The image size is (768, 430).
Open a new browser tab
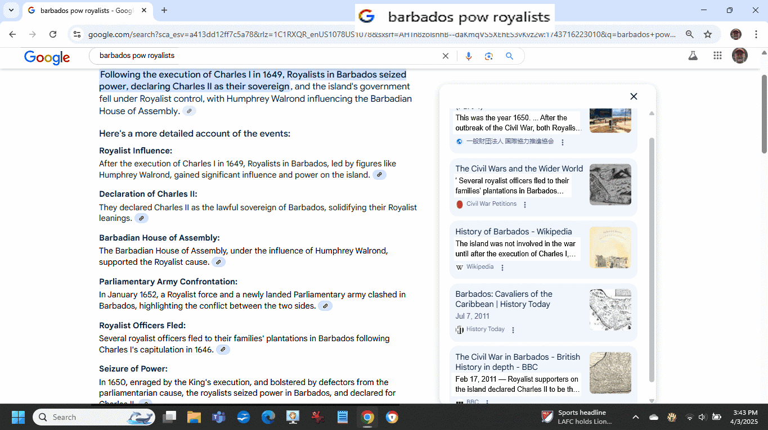point(164,10)
